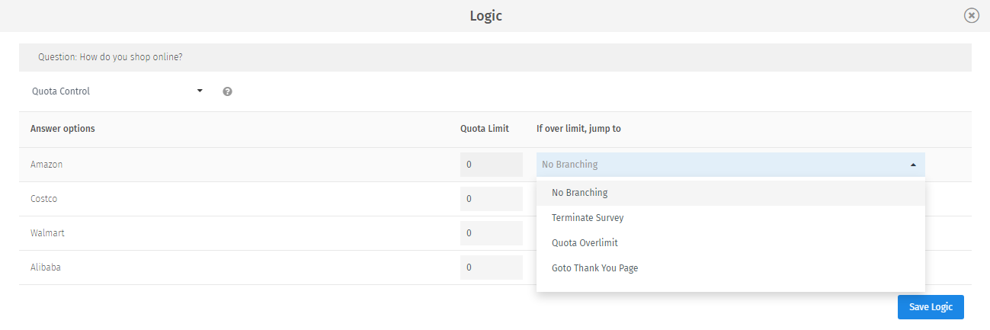Close the Logic dialog

(971, 15)
